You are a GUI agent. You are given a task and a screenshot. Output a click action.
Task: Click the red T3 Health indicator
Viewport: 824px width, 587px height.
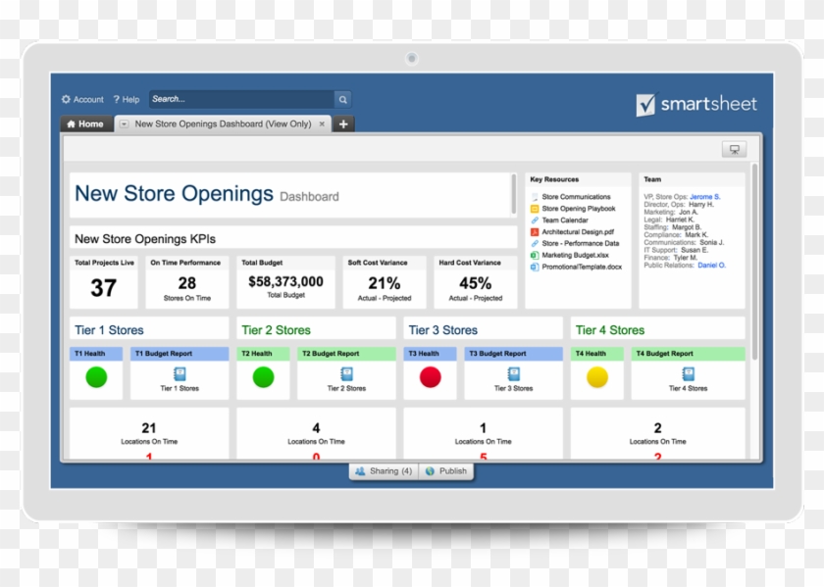tap(431, 377)
